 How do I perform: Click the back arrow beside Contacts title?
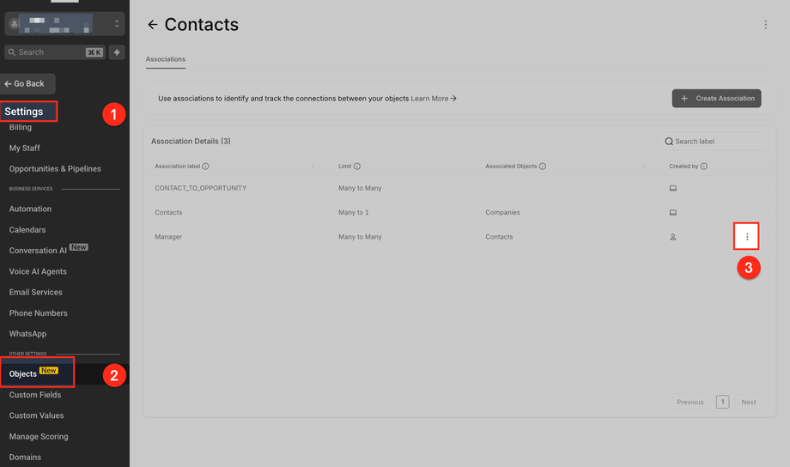tap(153, 25)
